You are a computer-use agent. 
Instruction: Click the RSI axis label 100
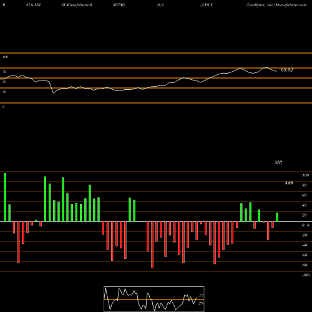[x=5, y=57]
